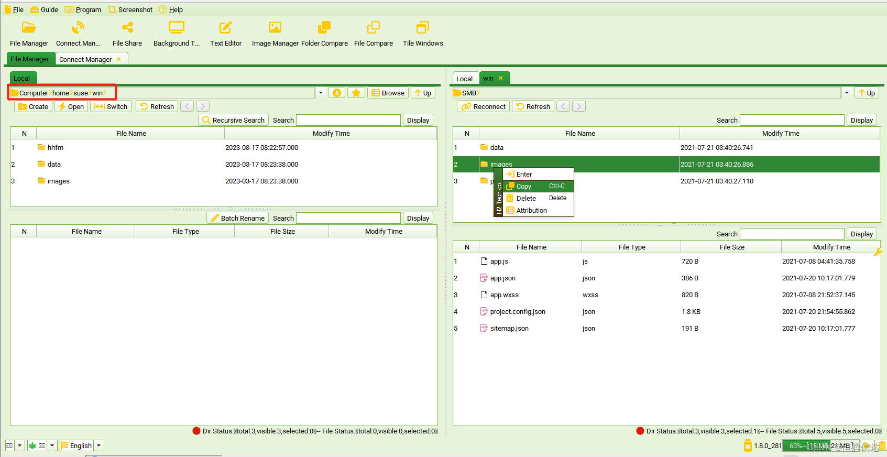Open the Program menu
This screenshot has height=457, width=887.
point(83,9)
